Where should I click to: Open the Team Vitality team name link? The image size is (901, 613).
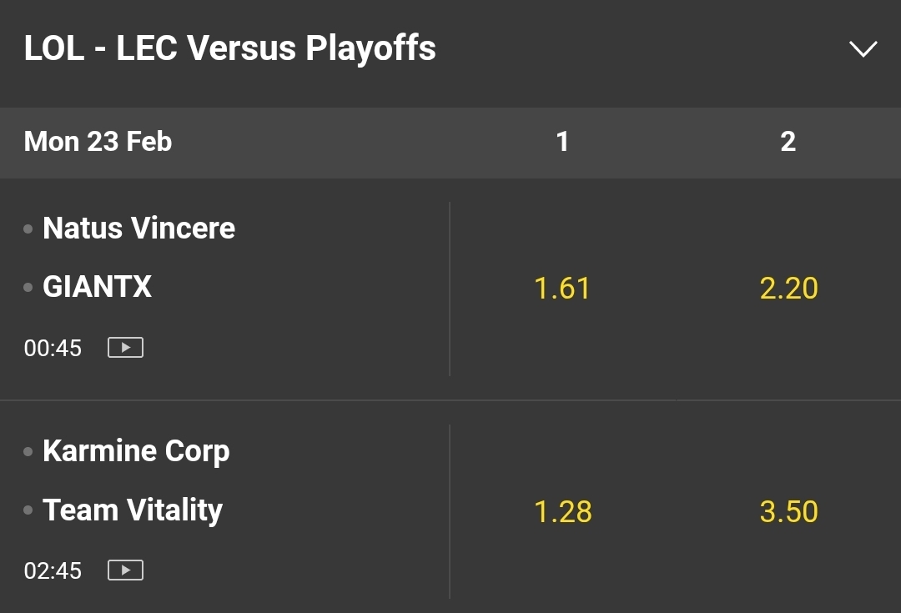(x=133, y=510)
